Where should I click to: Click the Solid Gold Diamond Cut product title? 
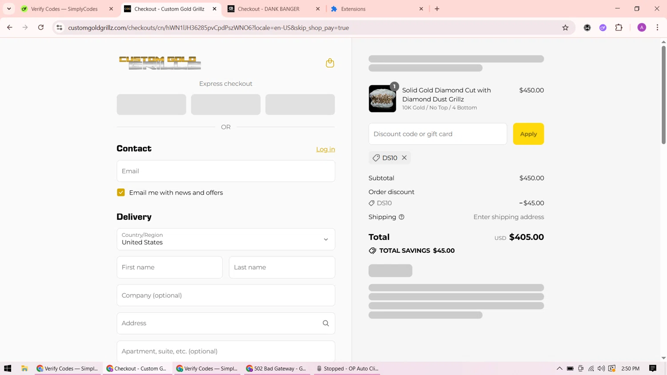(x=446, y=95)
